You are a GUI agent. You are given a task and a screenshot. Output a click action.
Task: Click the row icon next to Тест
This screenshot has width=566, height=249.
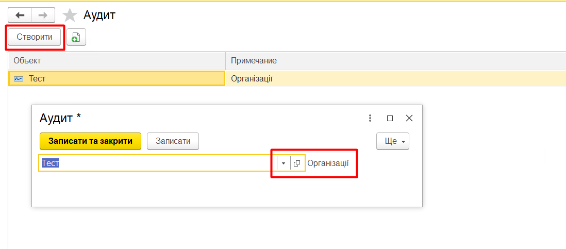pos(19,79)
